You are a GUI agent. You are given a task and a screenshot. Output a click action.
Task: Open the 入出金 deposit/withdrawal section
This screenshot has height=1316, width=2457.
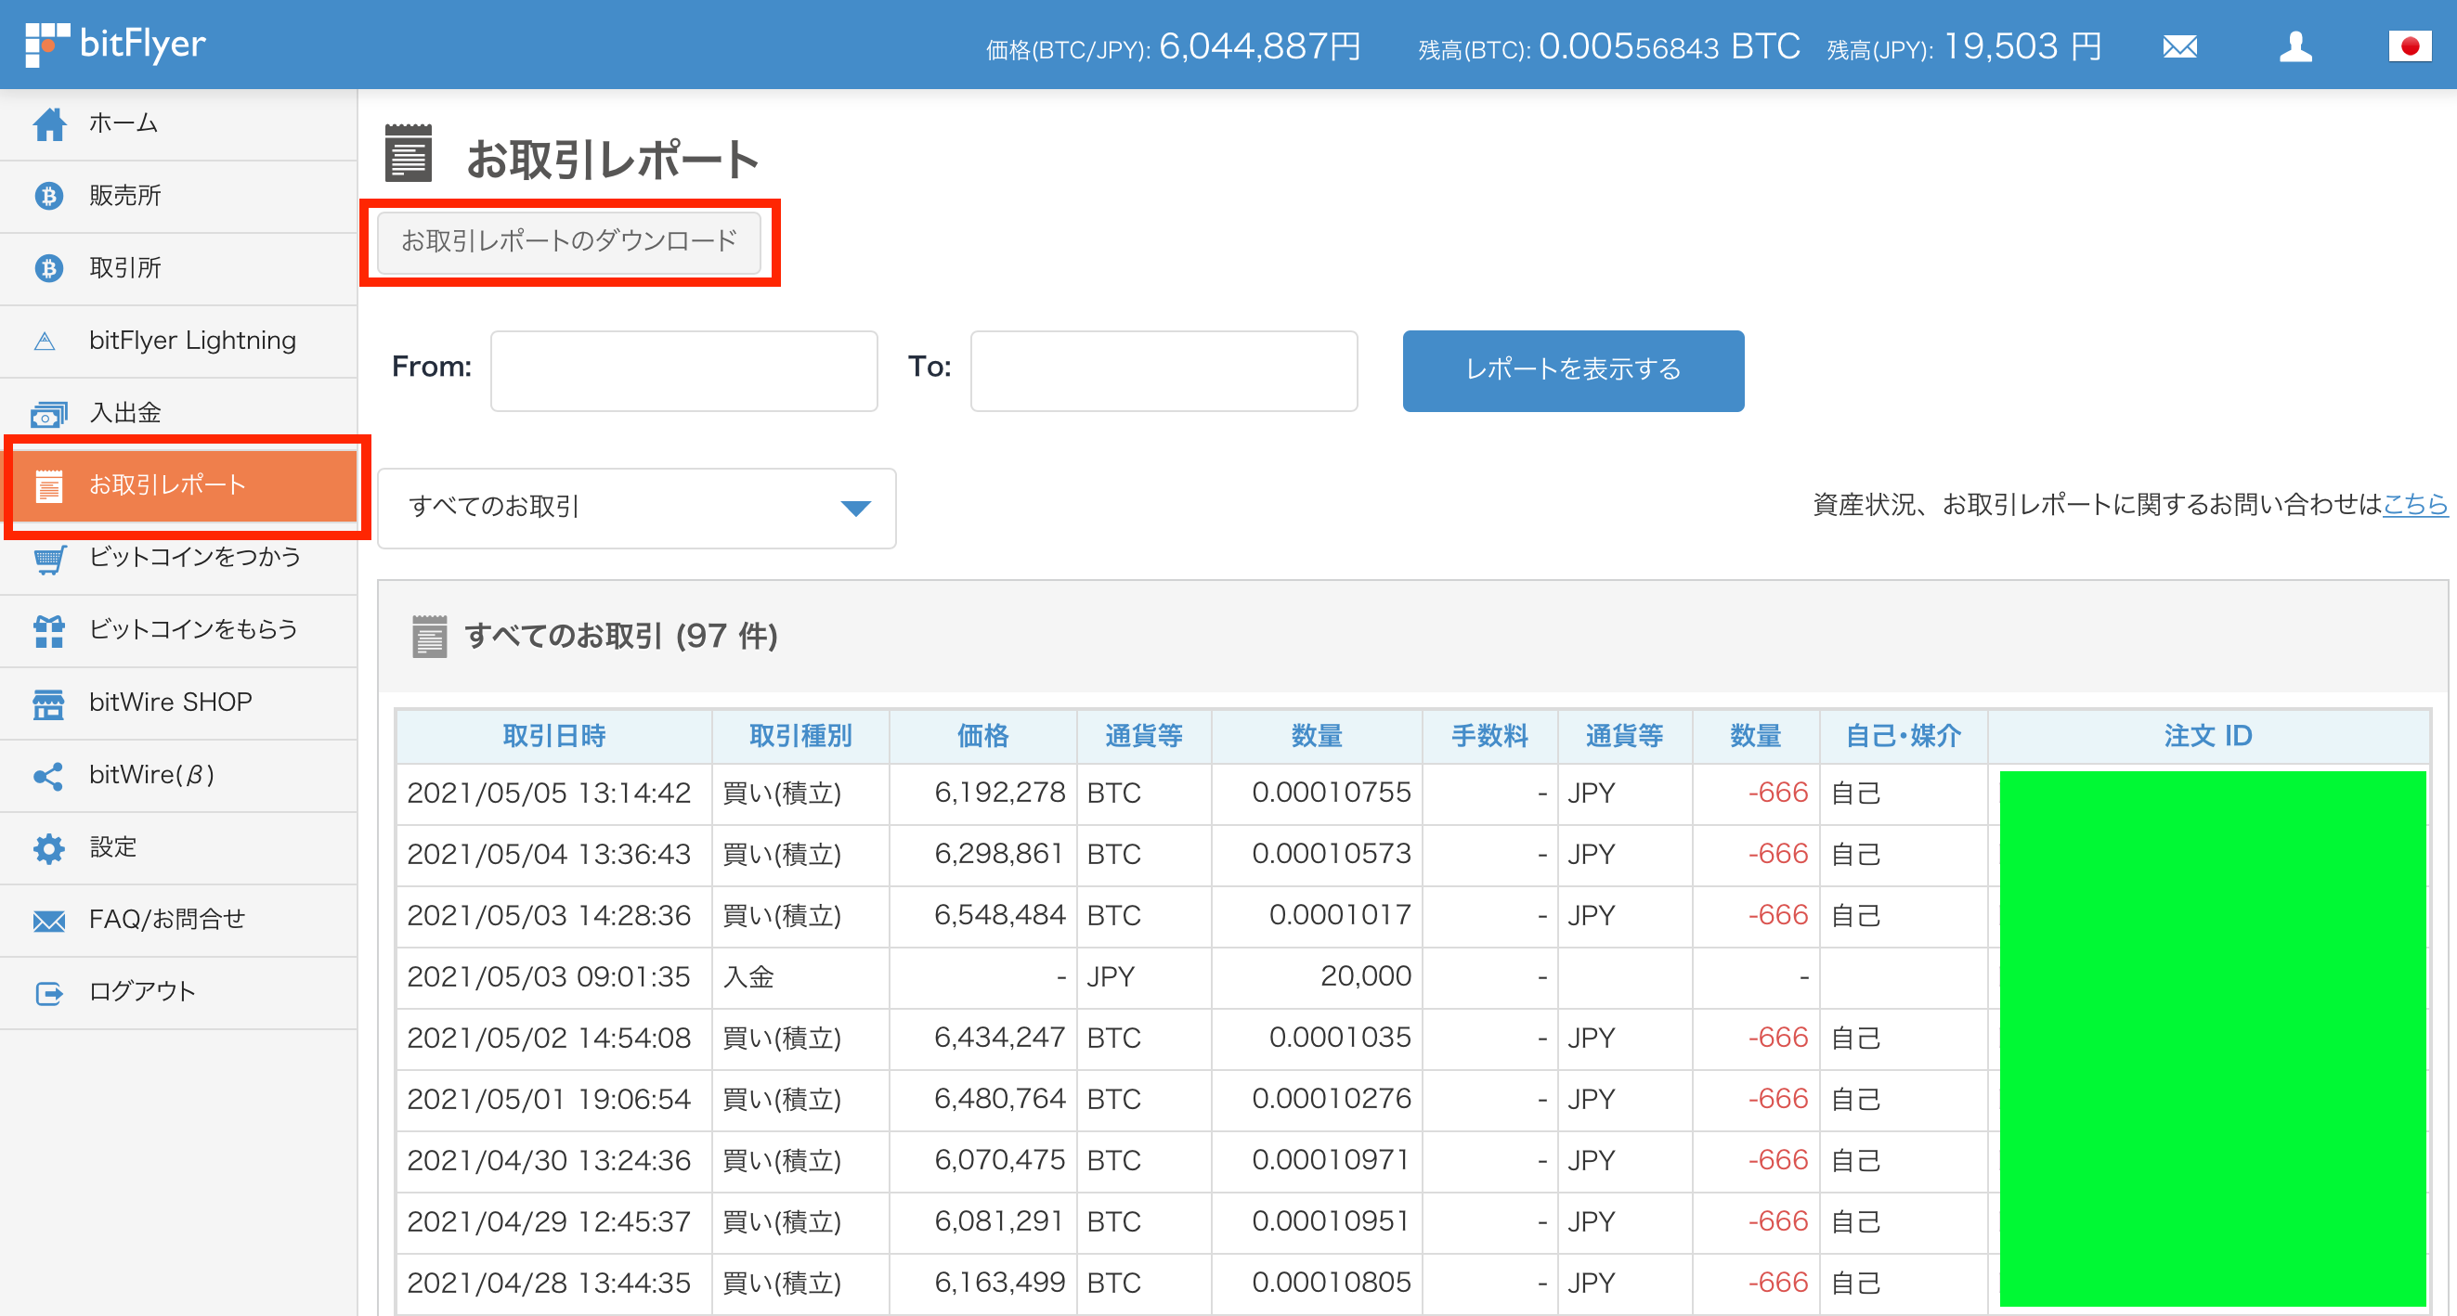(x=48, y=413)
